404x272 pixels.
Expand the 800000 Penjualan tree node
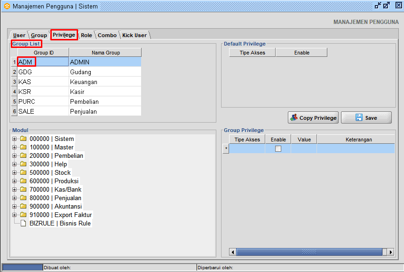tap(15, 198)
